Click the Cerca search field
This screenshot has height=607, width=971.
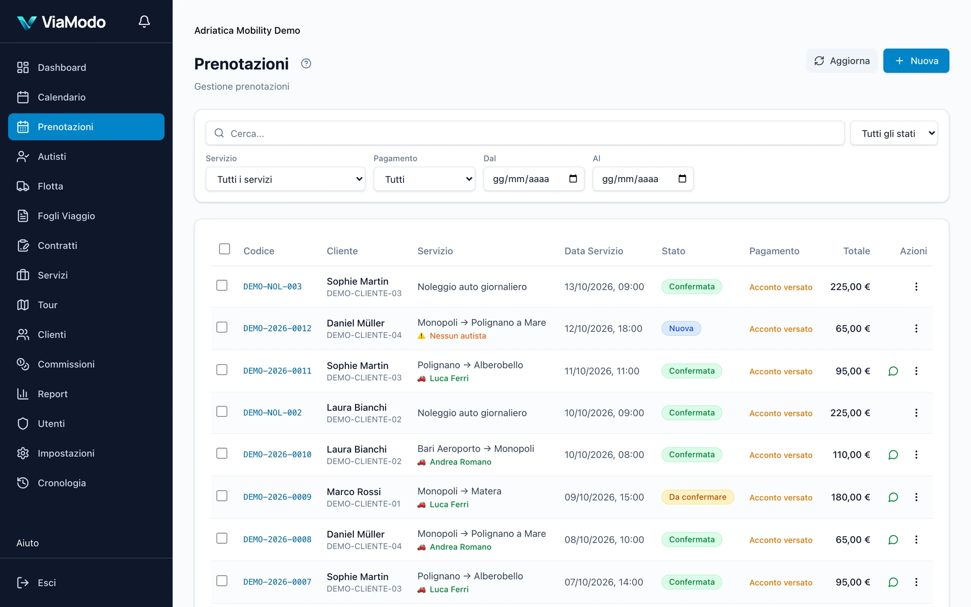[x=525, y=134]
